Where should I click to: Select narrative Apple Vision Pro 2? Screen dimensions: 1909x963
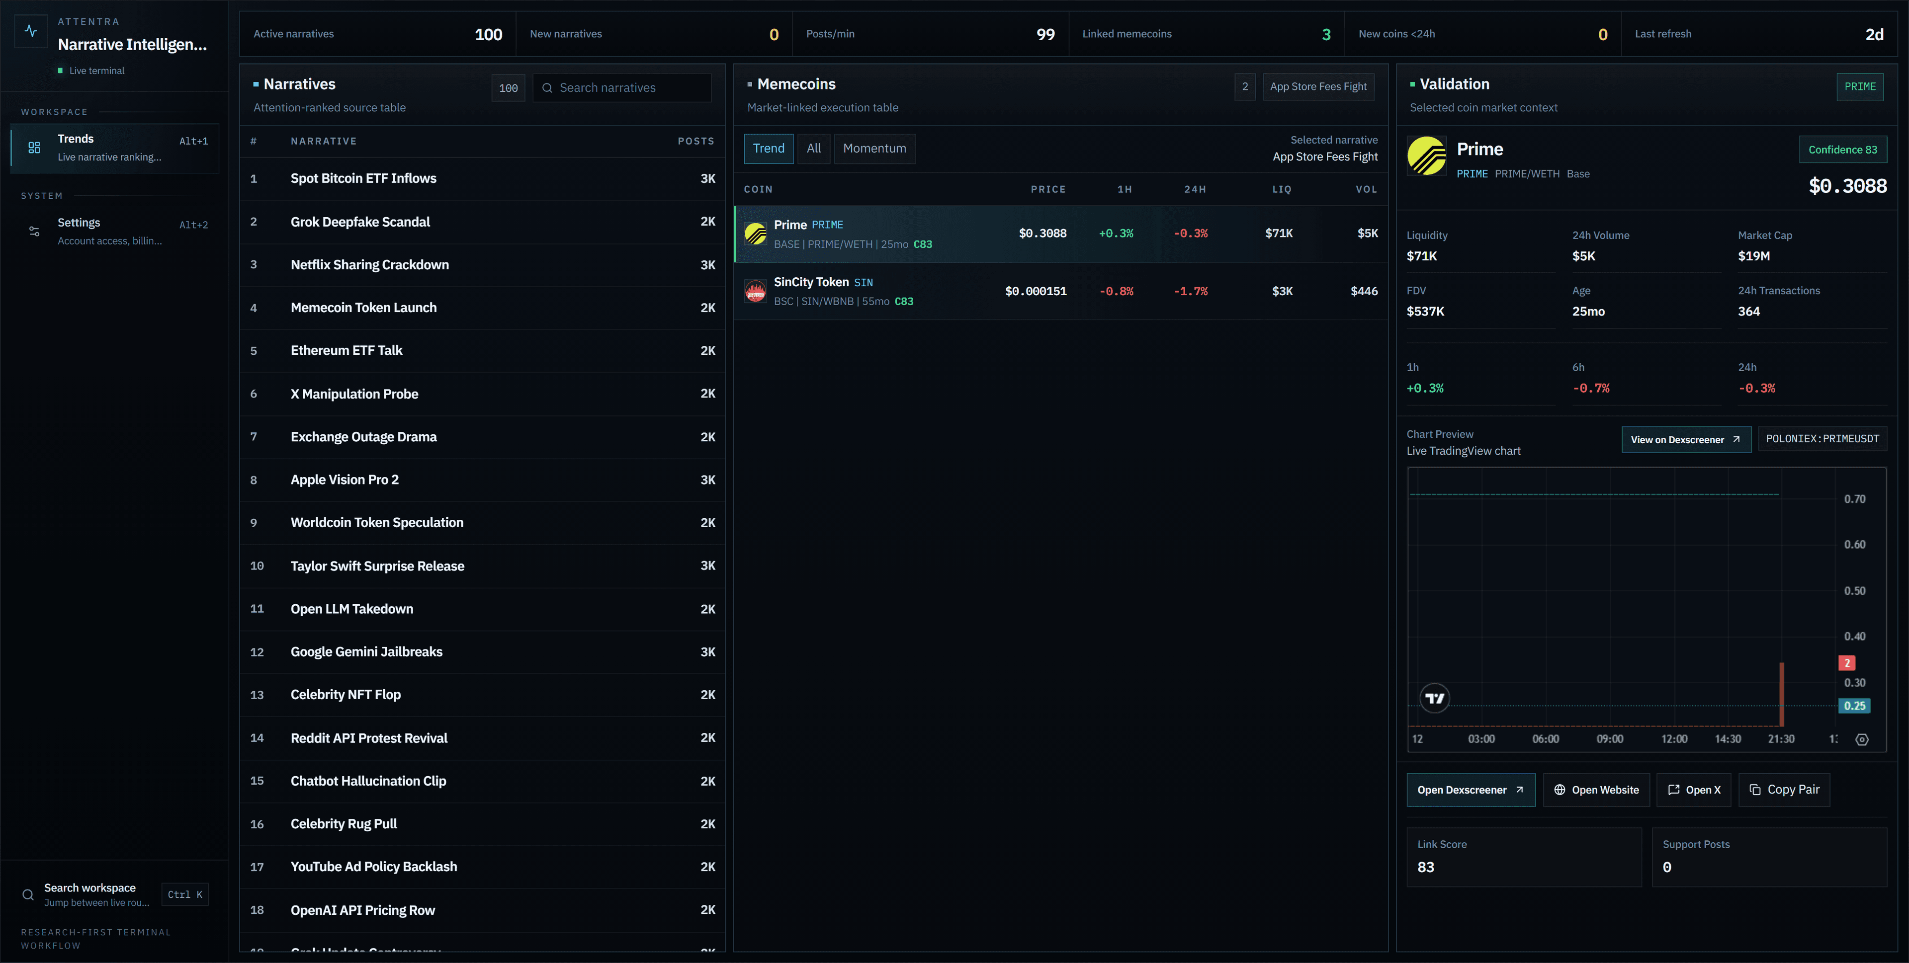482,480
